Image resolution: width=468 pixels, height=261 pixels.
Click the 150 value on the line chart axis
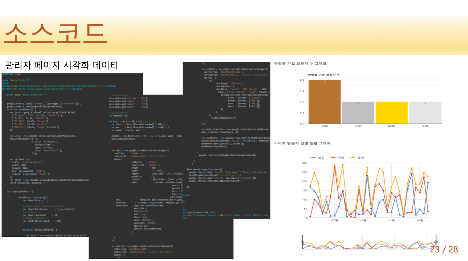click(305, 190)
